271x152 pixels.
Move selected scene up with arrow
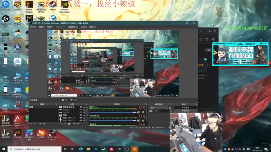coord(40,124)
